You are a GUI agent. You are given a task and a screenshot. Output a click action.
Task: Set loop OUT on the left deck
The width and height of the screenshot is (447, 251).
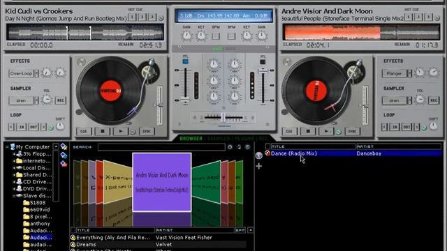pos(34,127)
